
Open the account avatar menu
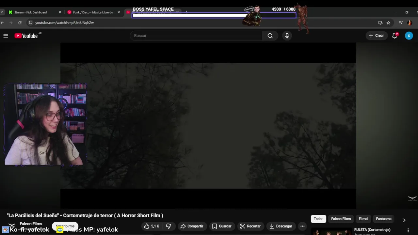(409, 36)
